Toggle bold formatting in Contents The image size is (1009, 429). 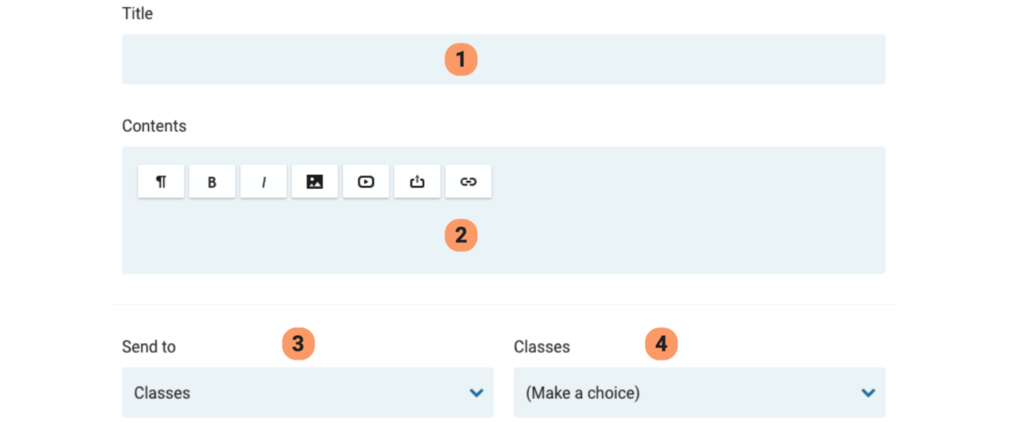pos(212,182)
